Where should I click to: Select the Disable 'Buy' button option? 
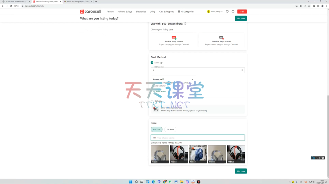tap(221, 41)
